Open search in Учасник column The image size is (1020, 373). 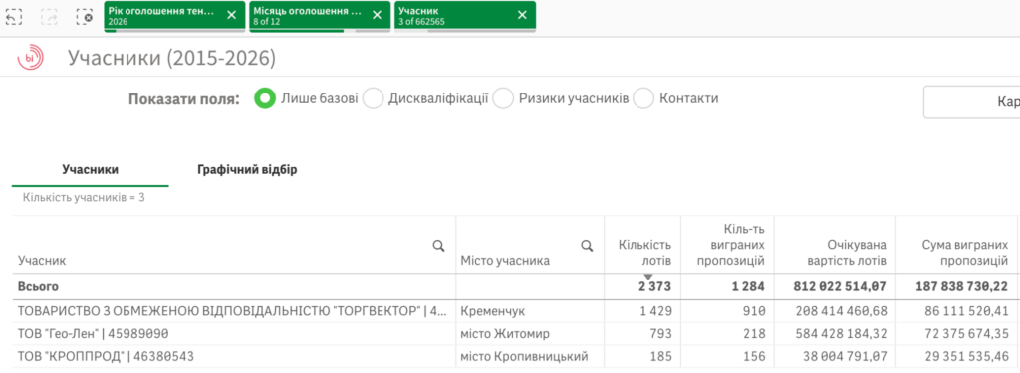[x=439, y=245]
